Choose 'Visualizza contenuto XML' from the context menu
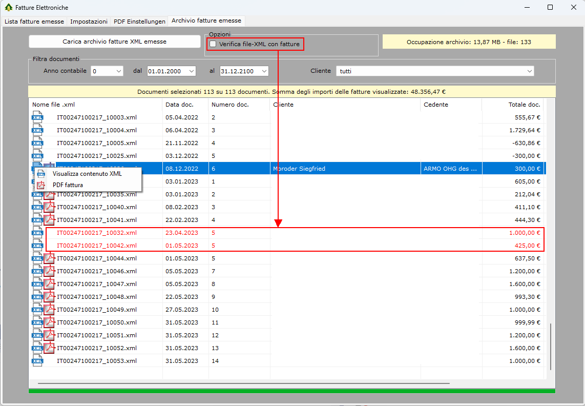 point(87,174)
